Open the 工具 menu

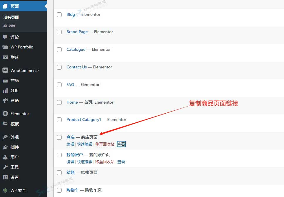14,167
